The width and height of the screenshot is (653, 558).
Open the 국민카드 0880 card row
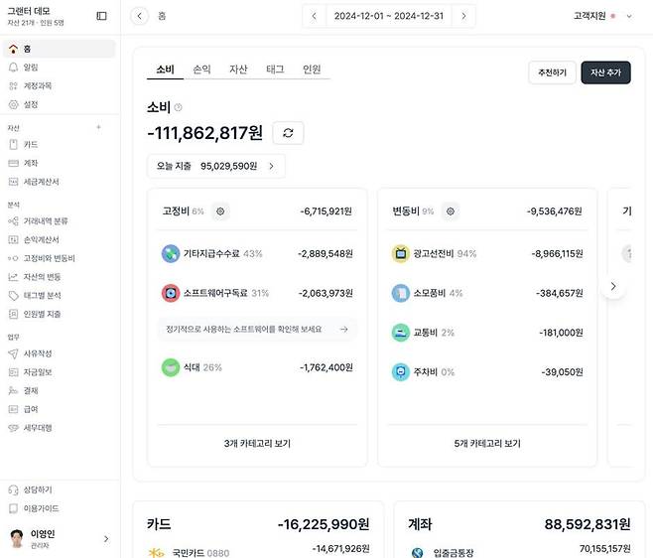(258, 551)
